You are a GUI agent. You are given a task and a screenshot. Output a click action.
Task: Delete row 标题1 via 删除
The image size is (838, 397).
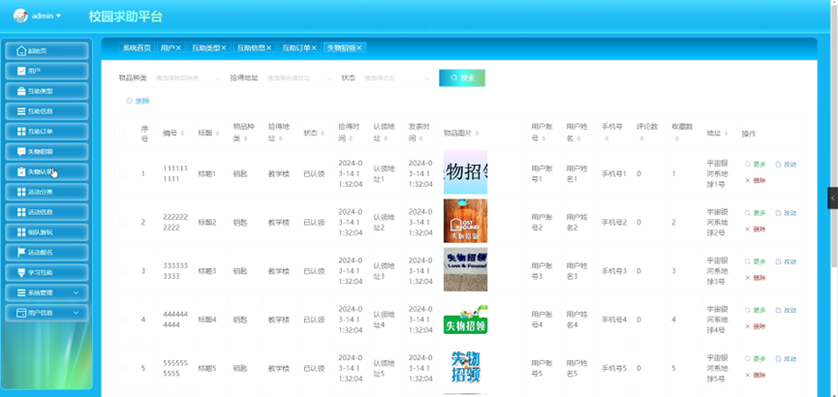(755, 181)
